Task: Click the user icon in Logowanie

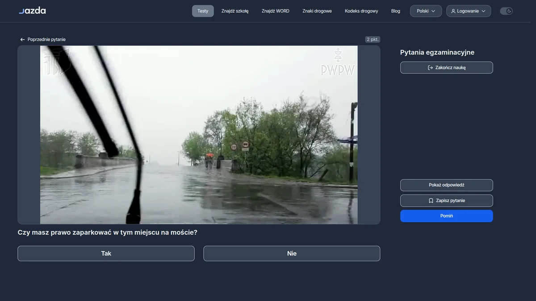Action: [453, 11]
